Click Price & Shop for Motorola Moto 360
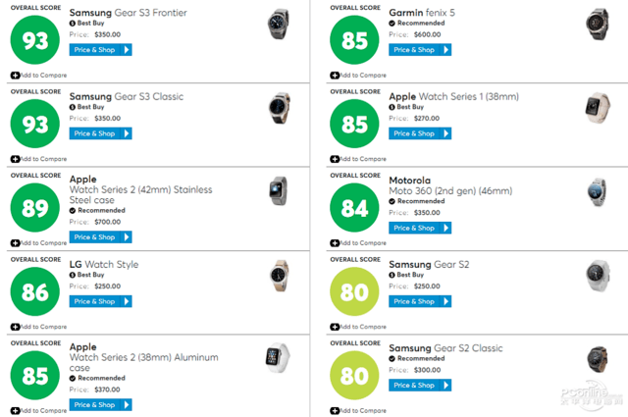Image resolution: width=628 pixels, height=417 pixels. pos(420,228)
